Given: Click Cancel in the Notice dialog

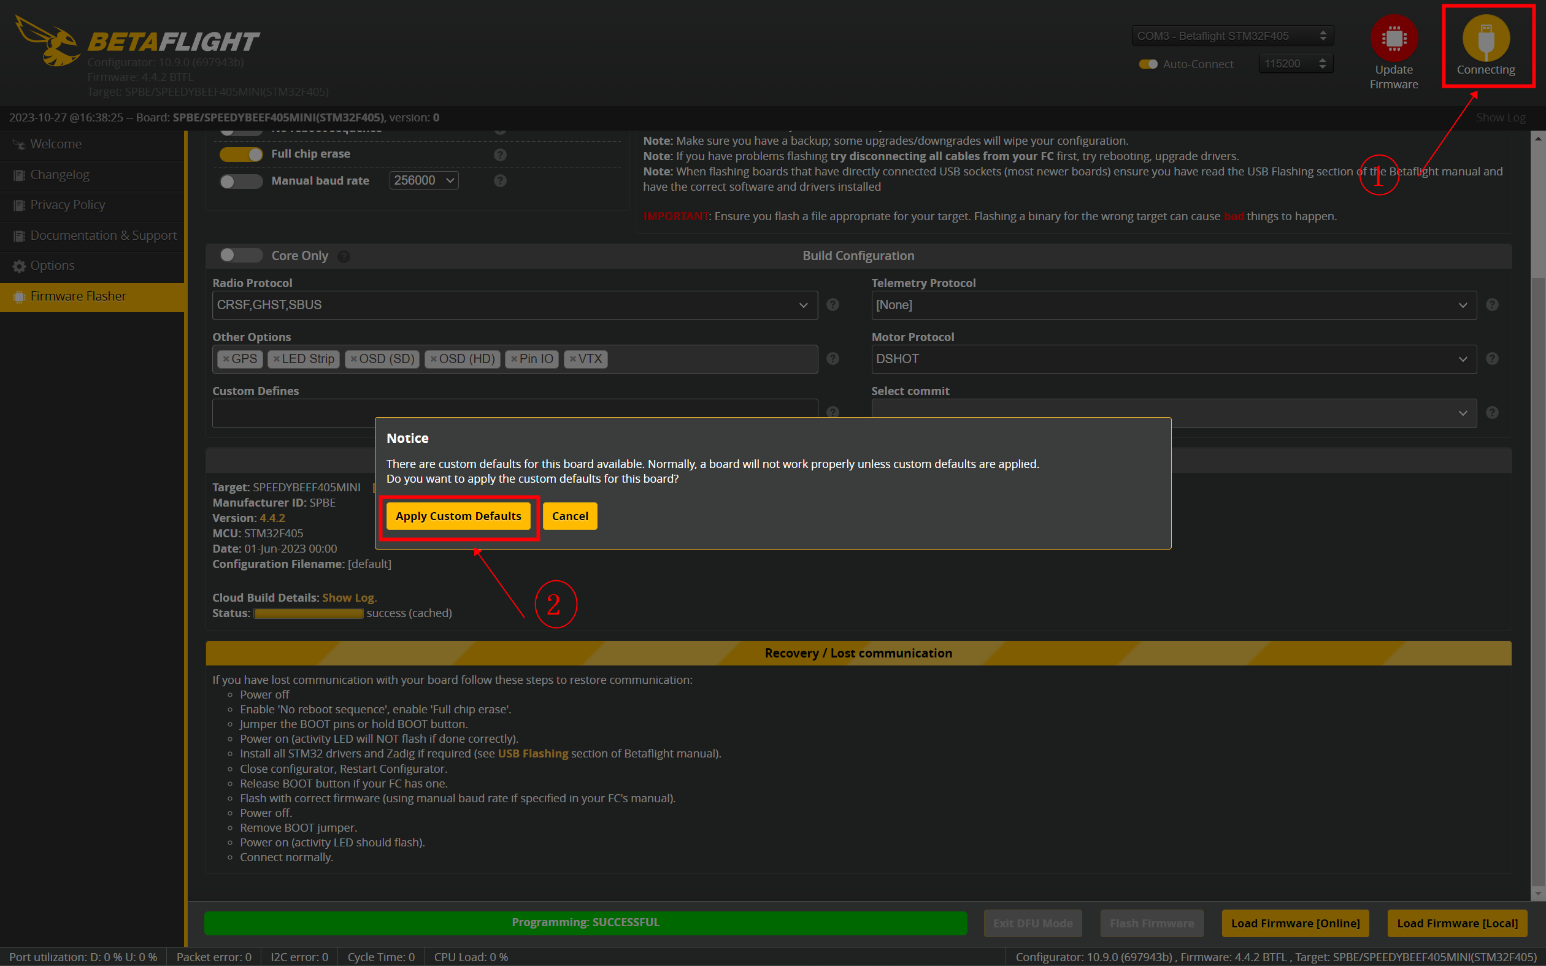Looking at the screenshot, I should [570, 516].
